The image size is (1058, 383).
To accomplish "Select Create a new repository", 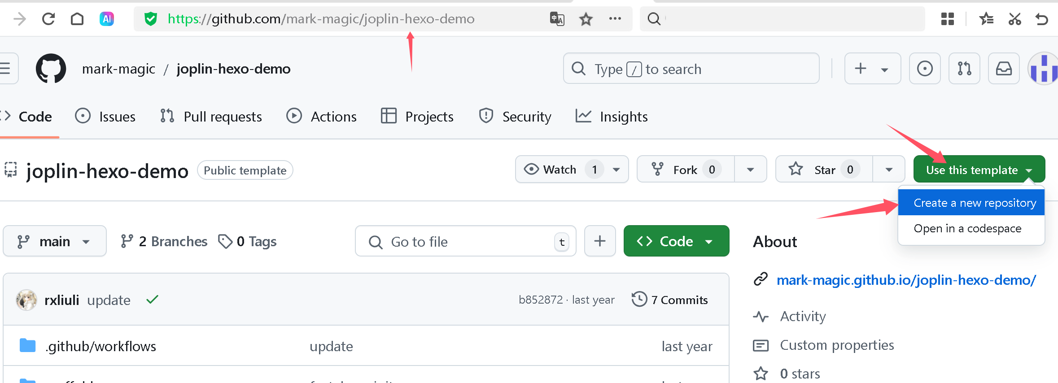I will click(x=971, y=203).
